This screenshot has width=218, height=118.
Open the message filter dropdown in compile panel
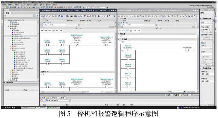point(70,100)
